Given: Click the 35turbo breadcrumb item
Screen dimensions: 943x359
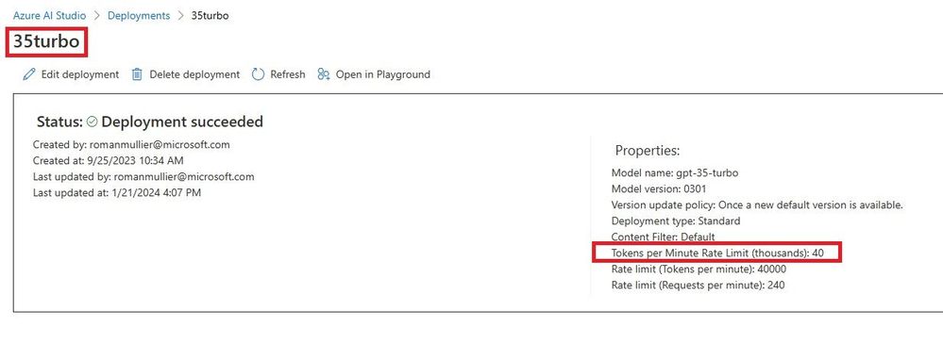Looking at the screenshot, I should [210, 16].
